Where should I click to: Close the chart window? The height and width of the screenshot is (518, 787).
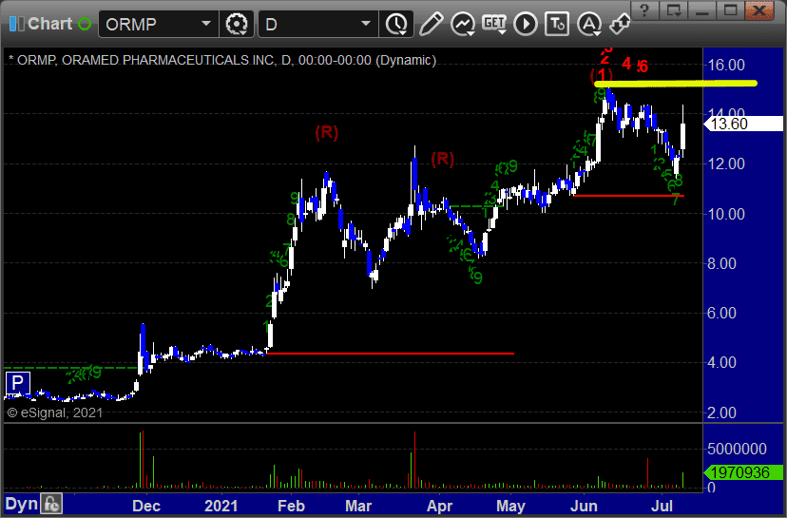click(760, 10)
